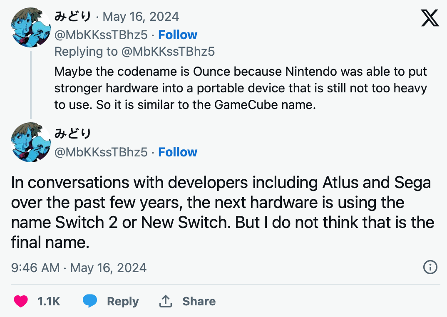Click the 1.1K likes count
Viewport: 447px width, 317px height.
pos(49,301)
